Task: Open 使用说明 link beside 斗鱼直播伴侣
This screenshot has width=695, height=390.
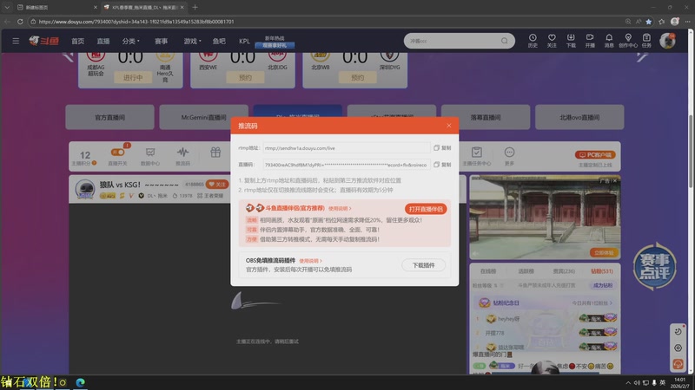Action: (x=340, y=208)
